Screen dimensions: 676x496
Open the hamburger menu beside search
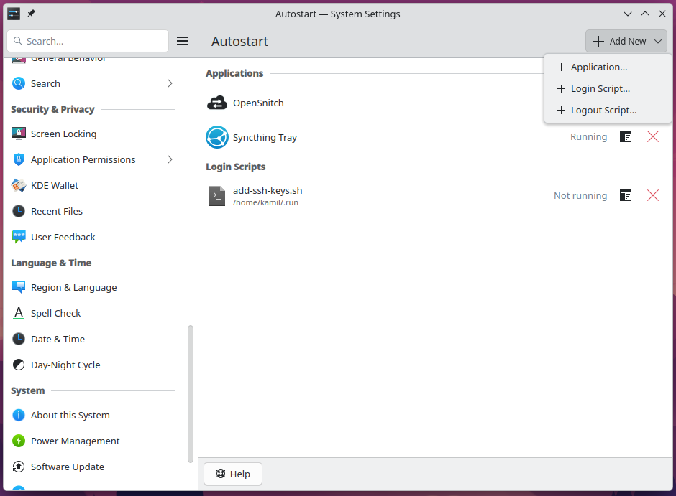[x=183, y=41]
